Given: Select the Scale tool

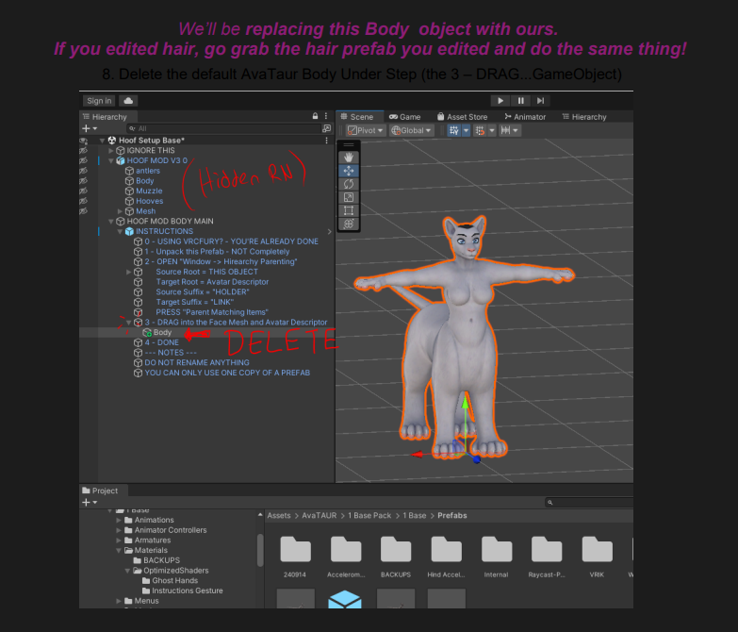Looking at the screenshot, I should (x=348, y=197).
